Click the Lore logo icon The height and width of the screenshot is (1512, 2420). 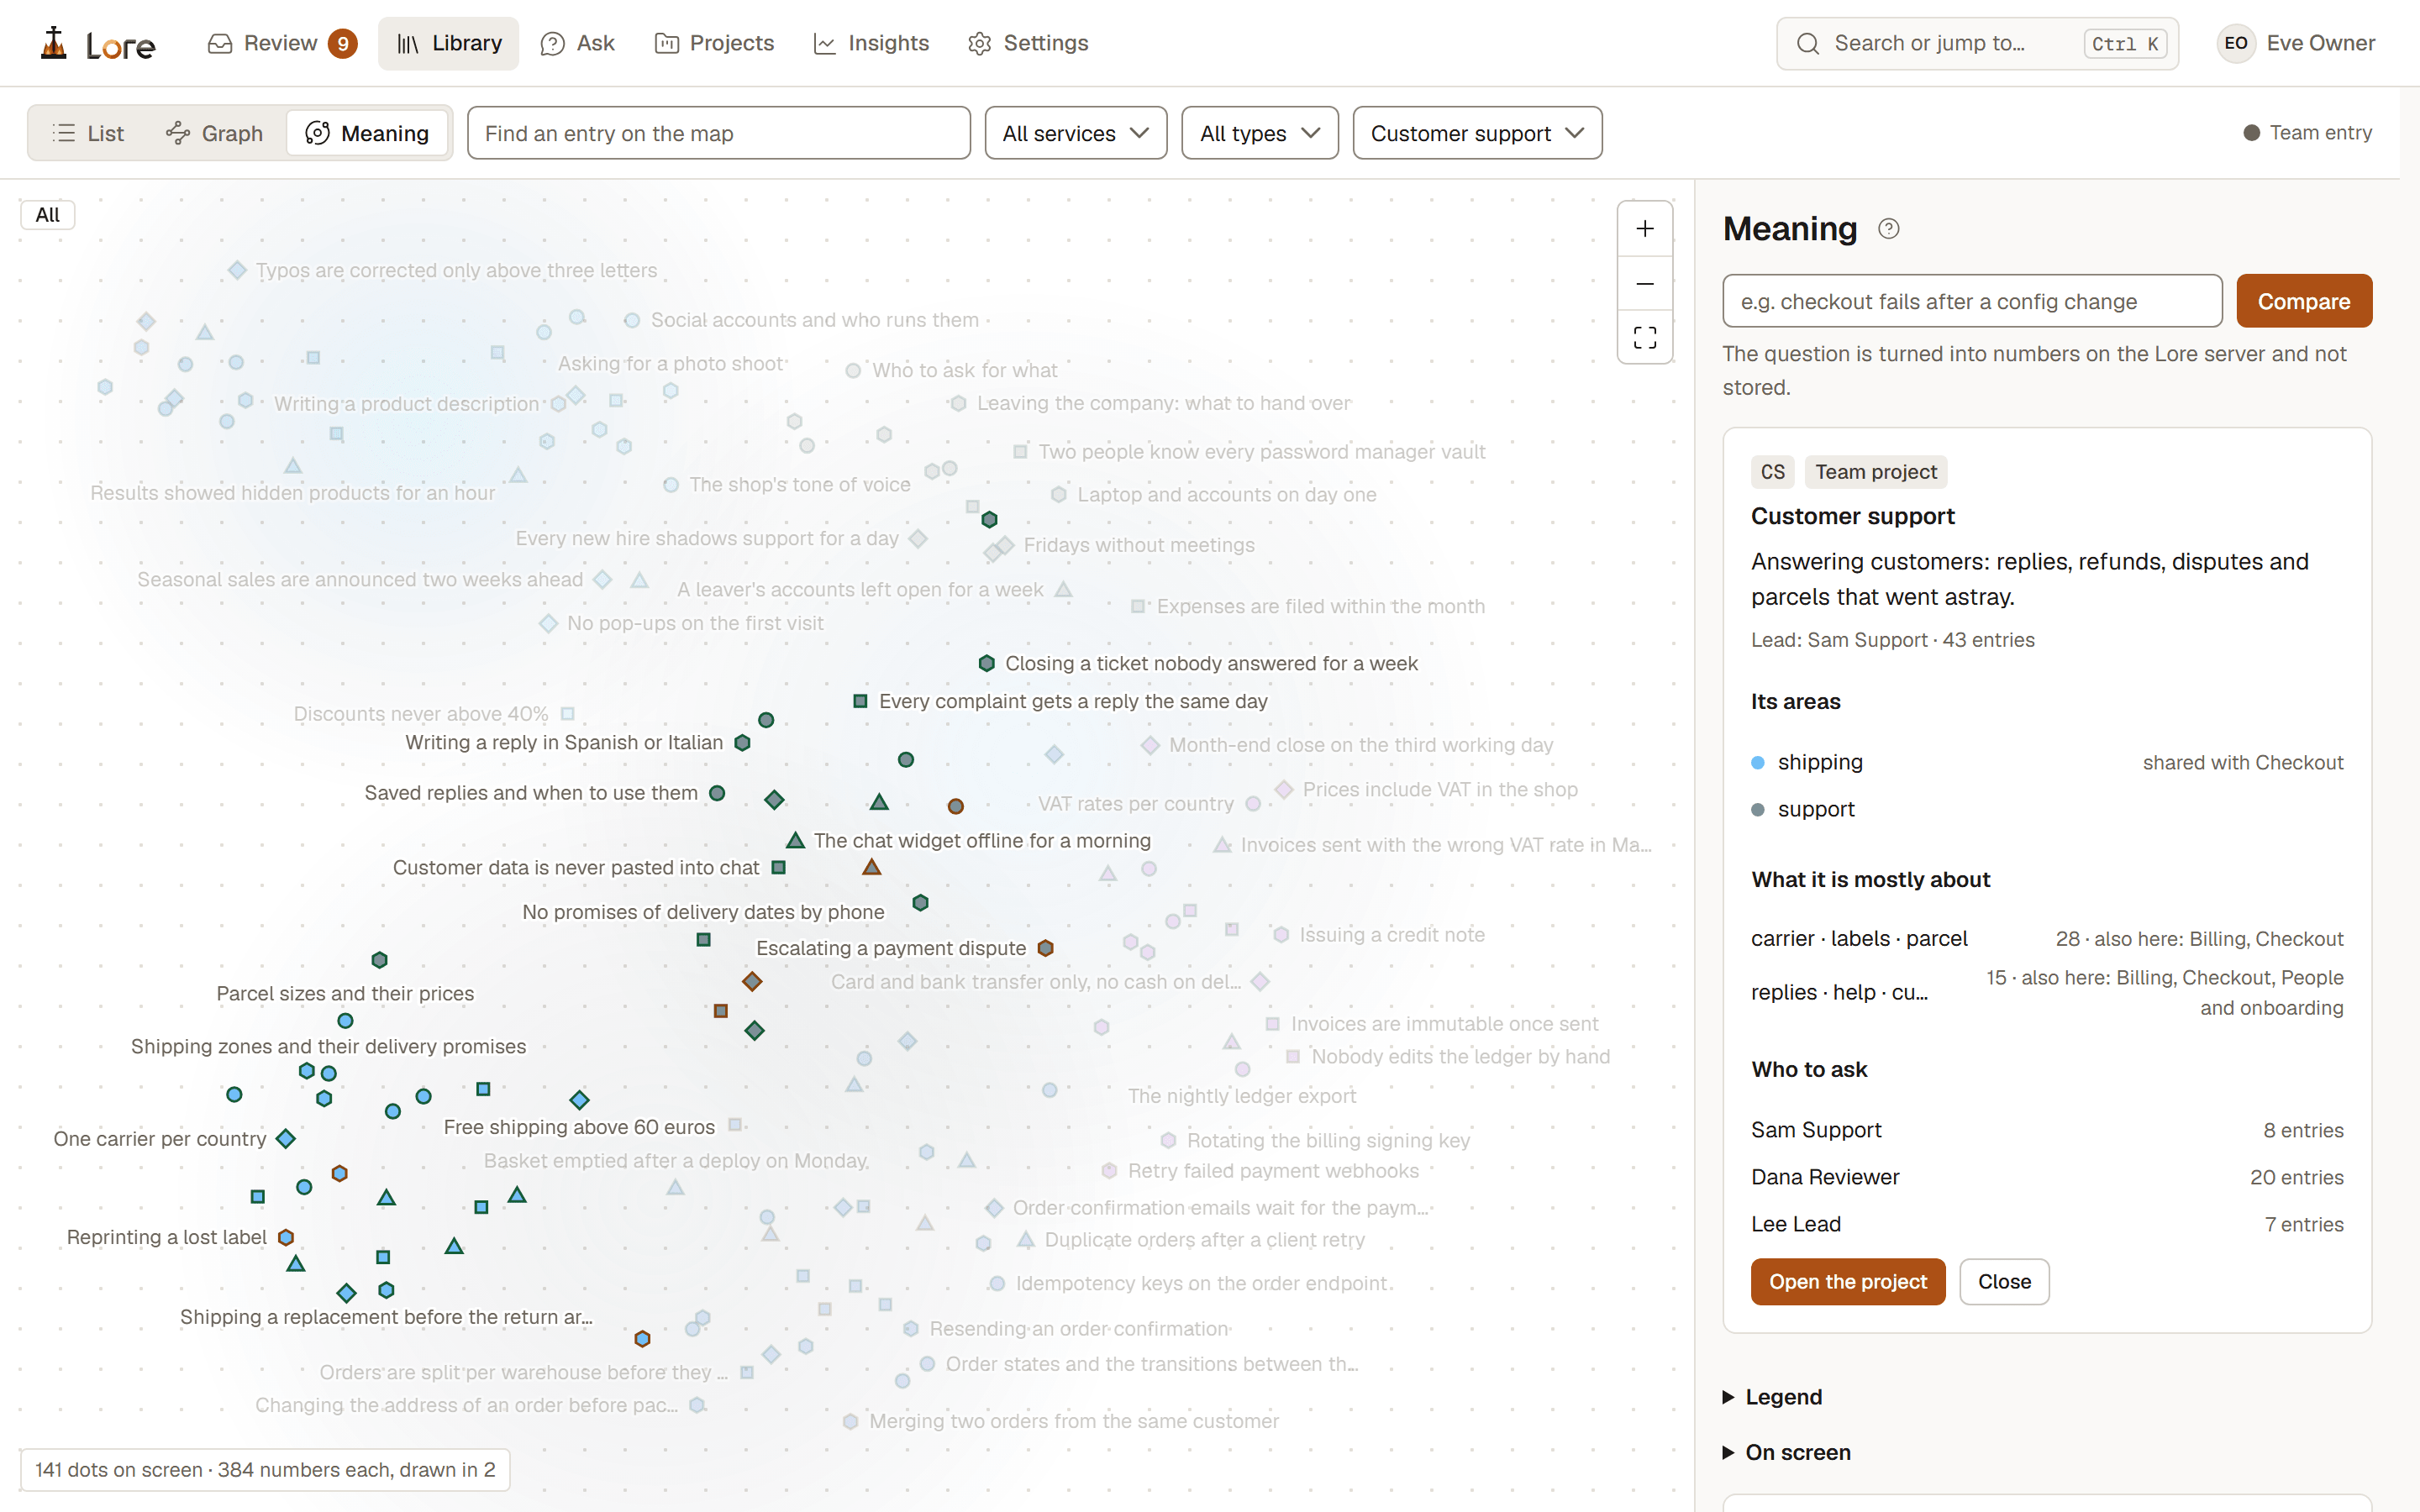(54, 43)
